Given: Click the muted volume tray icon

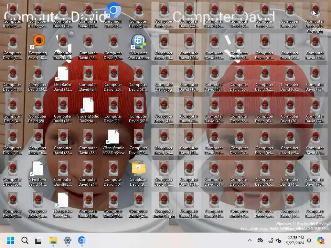Looking at the screenshot, I should click(279, 240).
